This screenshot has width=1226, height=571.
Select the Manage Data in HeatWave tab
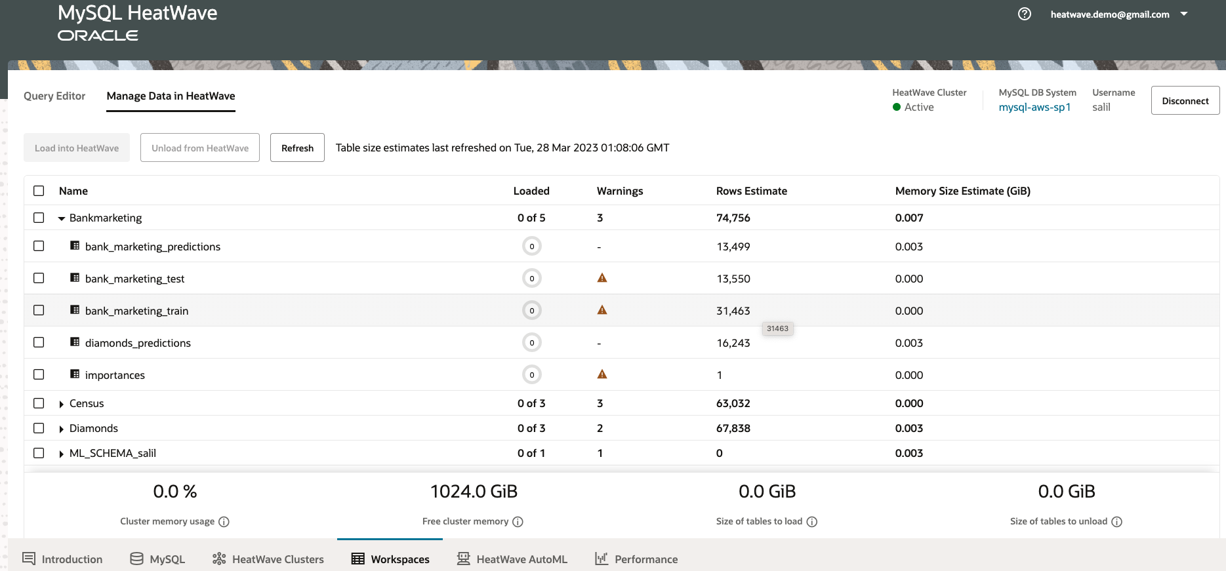(171, 96)
